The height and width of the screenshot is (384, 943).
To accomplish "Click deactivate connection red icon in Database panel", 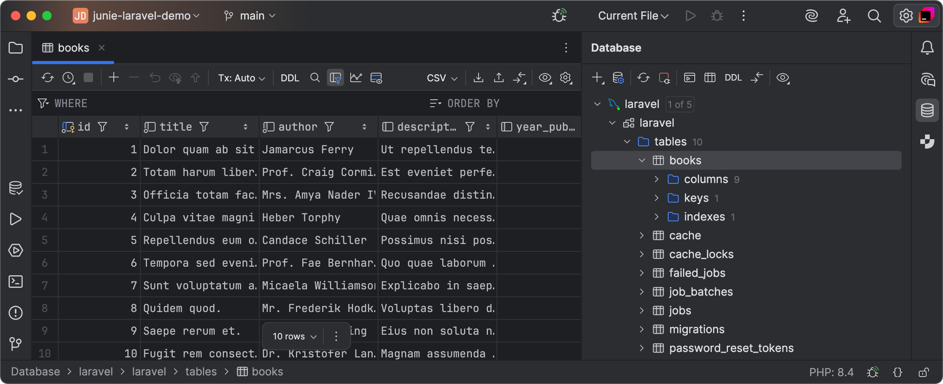I will (664, 78).
